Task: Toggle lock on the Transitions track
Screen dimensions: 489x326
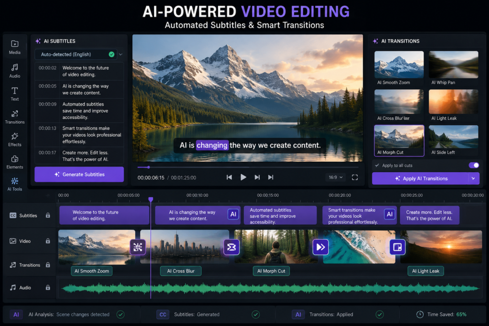Action: [x=48, y=265]
